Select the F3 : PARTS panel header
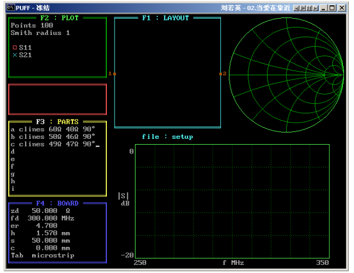Viewport: 354px width, 273px height. tap(57, 122)
